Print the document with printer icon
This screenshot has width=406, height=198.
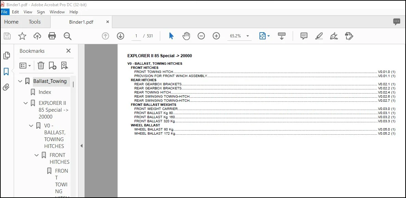(52, 36)
